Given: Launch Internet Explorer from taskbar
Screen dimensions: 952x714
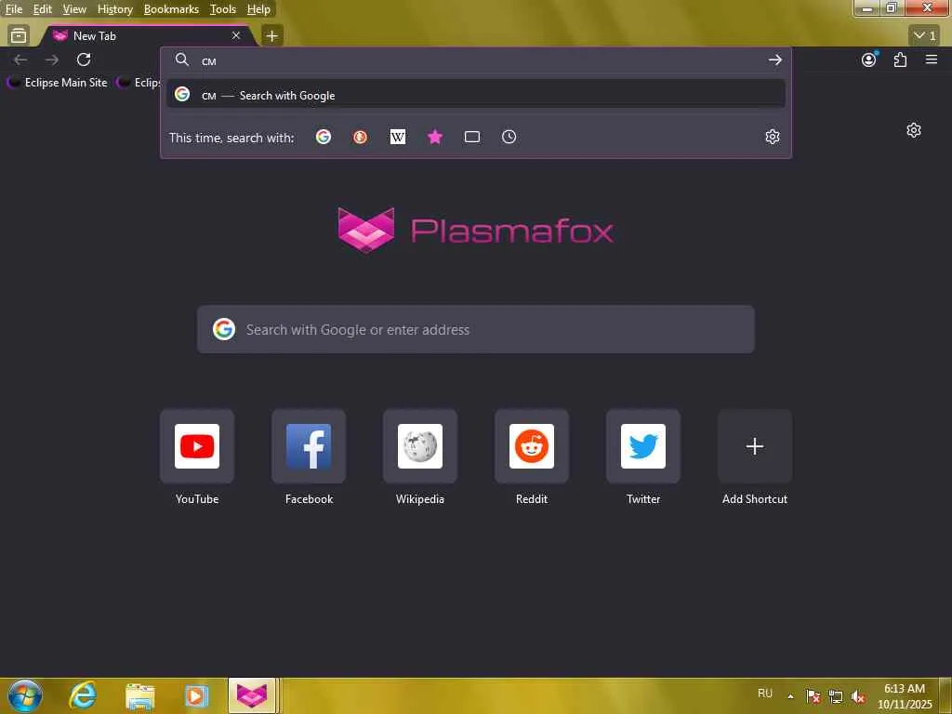Looking at the screenshot, I should [83, 695].
